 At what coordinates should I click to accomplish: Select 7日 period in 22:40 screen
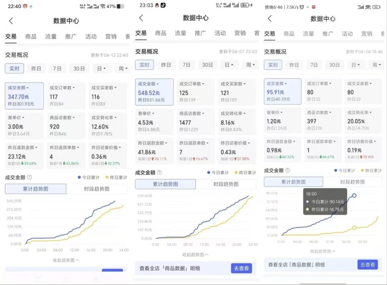coord(57,69)
